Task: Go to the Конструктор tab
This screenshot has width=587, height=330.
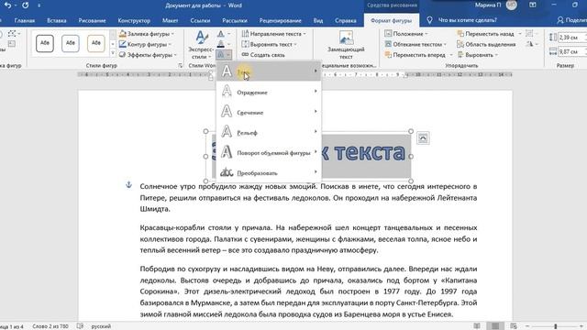Action: pos(134,20)
